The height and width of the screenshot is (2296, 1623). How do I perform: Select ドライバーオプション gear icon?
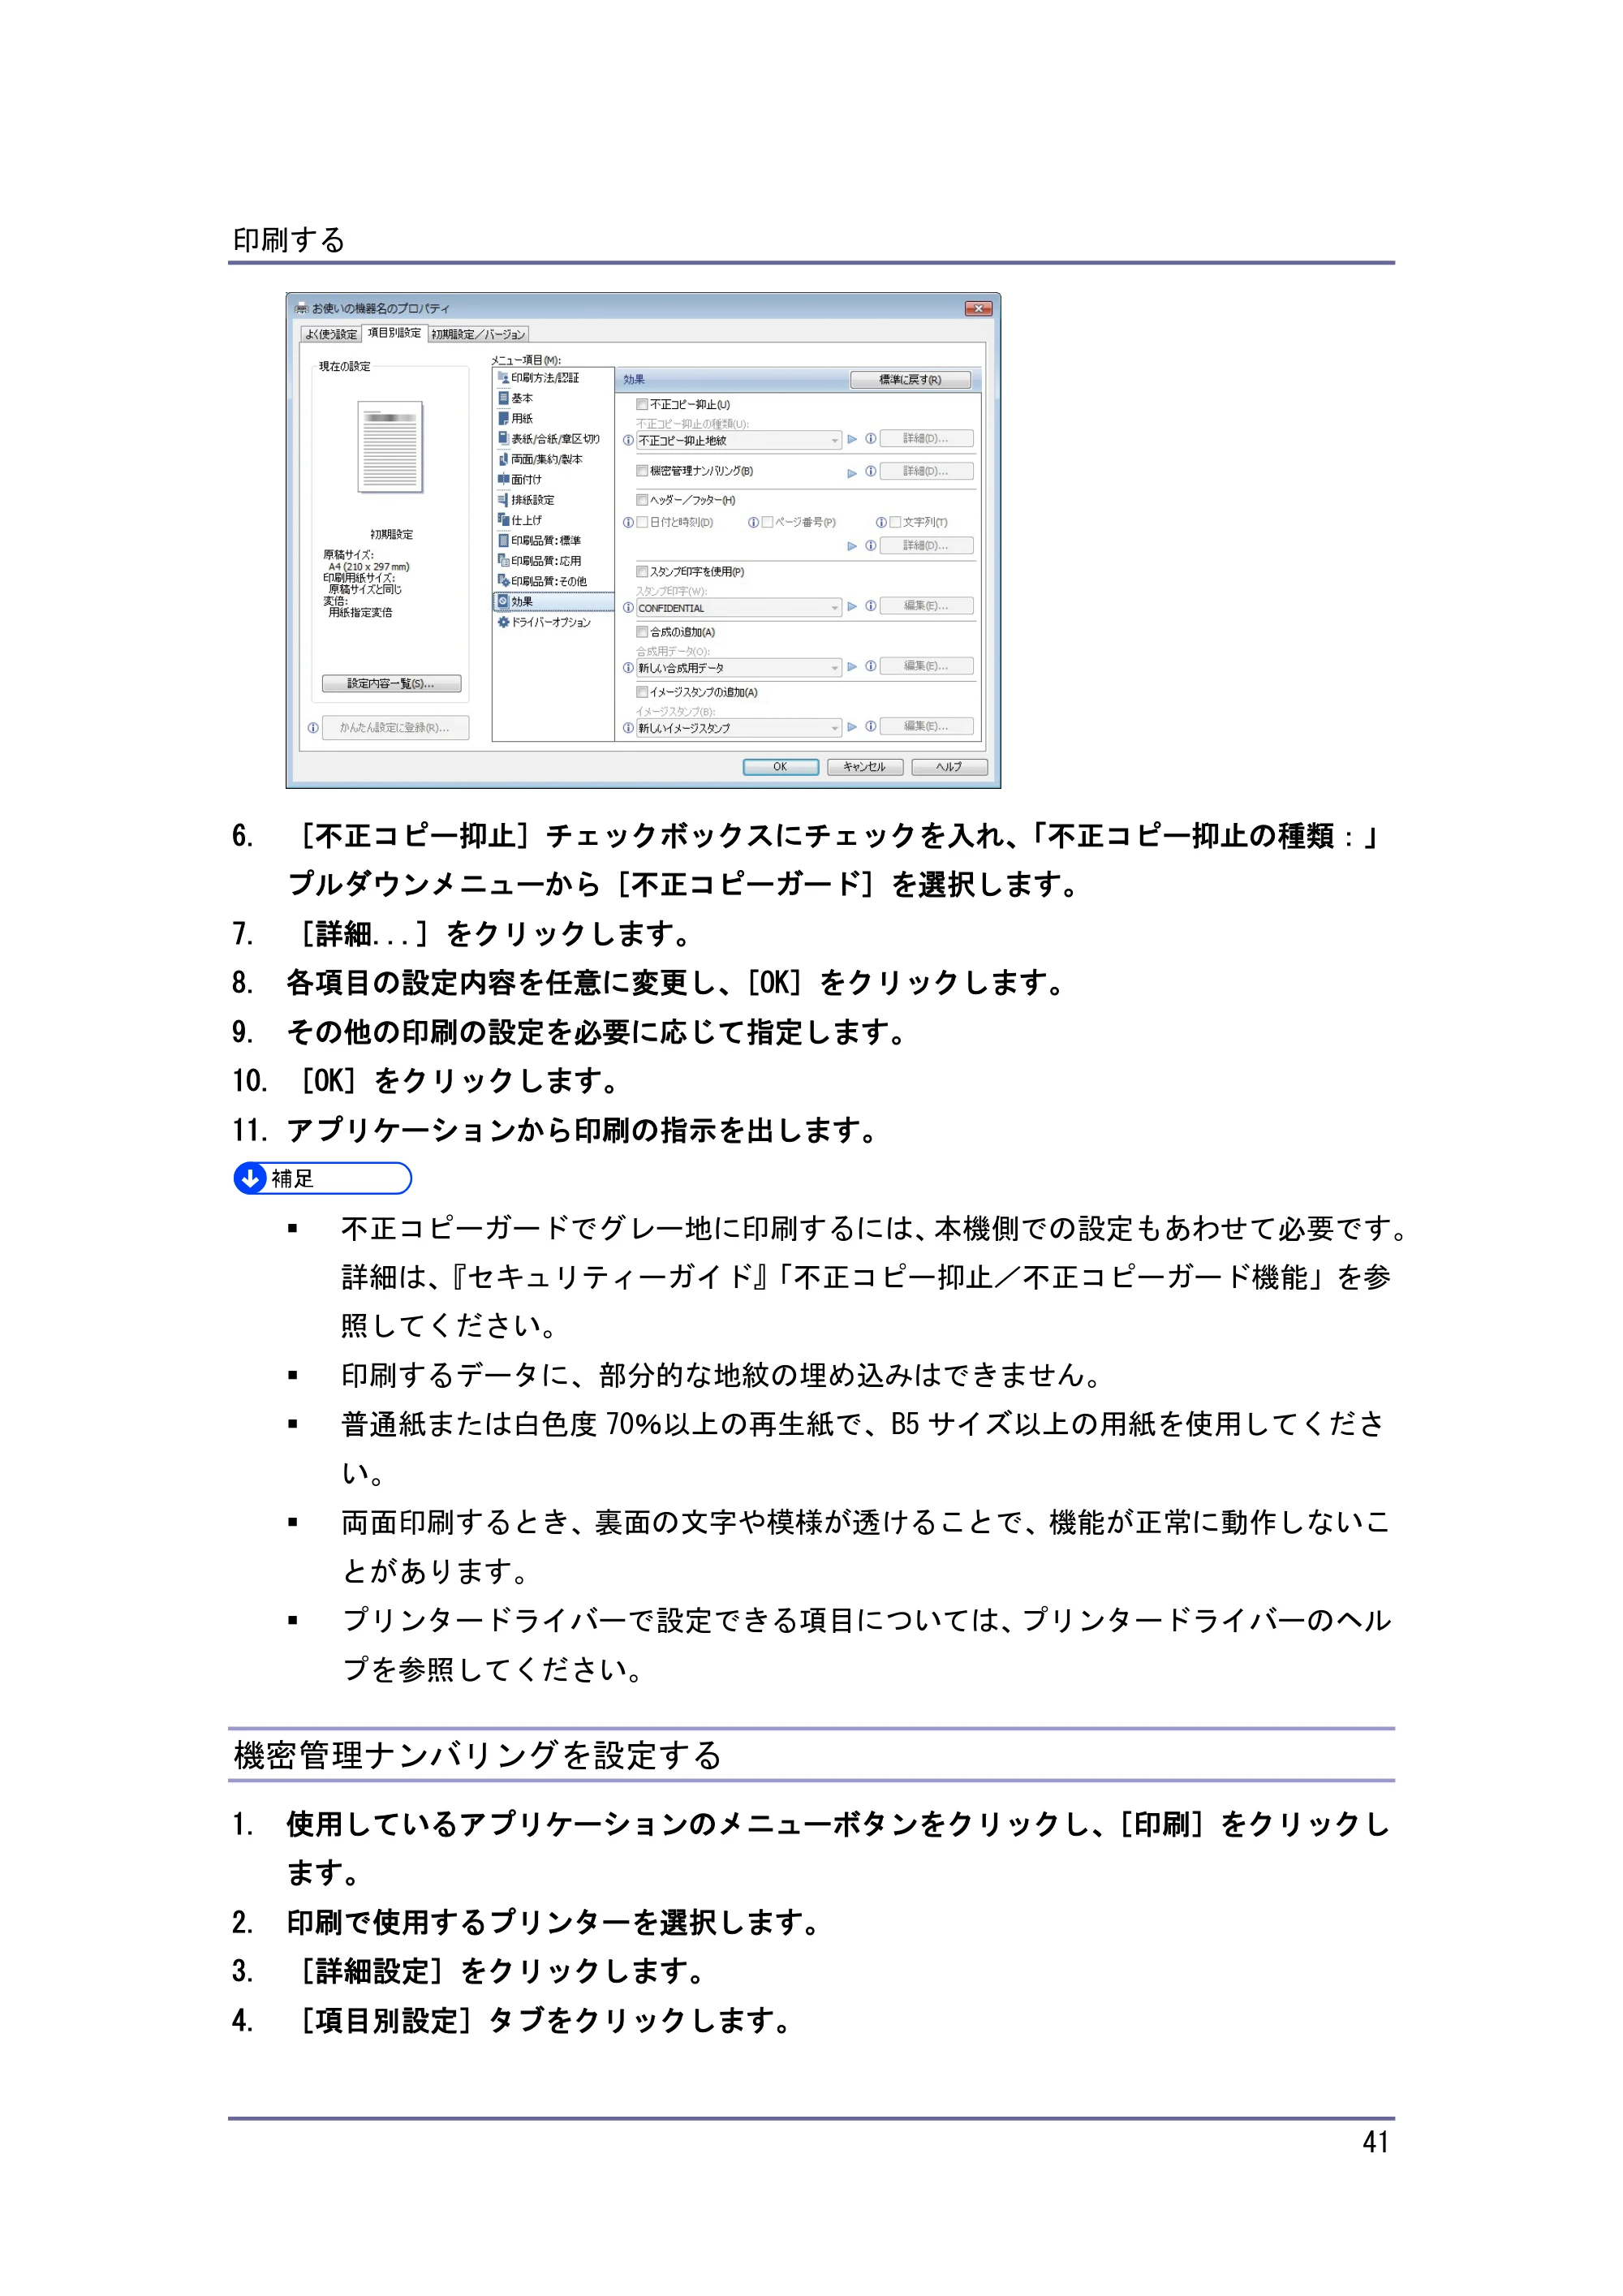[503, 622]
